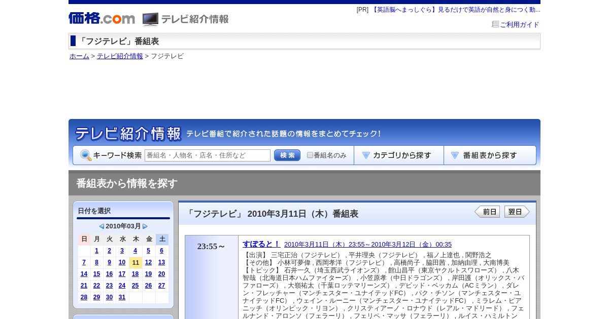Select March 14 in calendar
Viewport: 609px width, 319px height.
[84, 274]
